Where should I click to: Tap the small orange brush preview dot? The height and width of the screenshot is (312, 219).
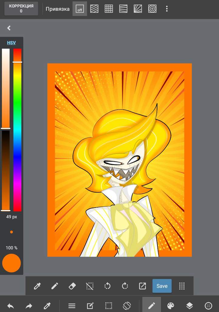12,232
